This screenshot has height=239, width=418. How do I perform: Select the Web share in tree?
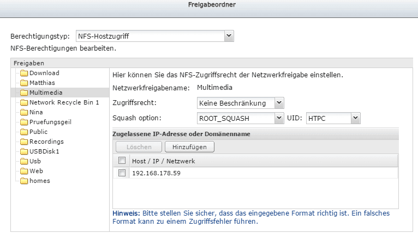click(36, 171)
